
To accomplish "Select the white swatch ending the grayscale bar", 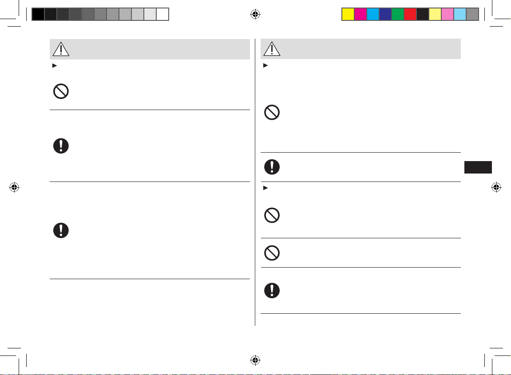I will [x=162, y=14].
